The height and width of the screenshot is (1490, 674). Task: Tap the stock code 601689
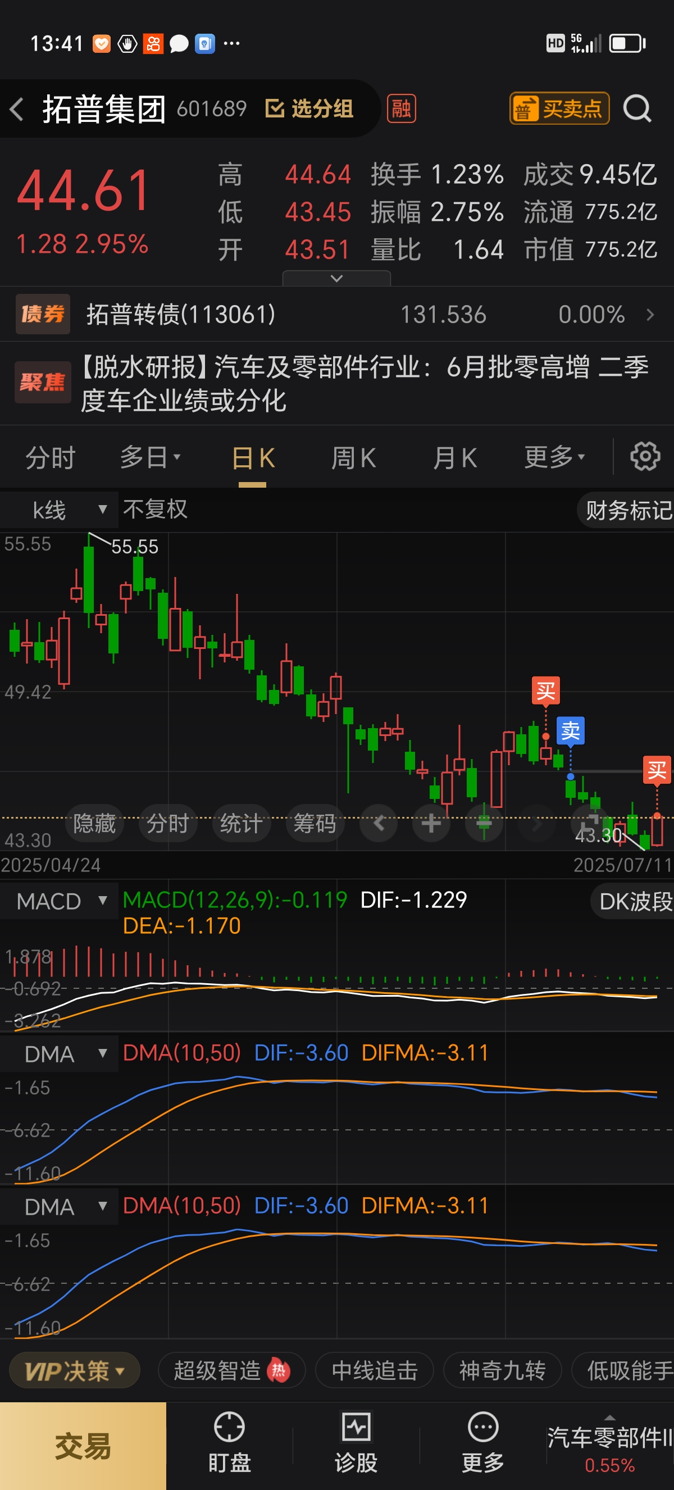pyautogui.click(x=212, y=108)
